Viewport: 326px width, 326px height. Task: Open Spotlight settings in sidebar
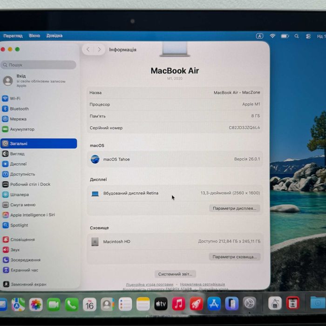(39, 225)
